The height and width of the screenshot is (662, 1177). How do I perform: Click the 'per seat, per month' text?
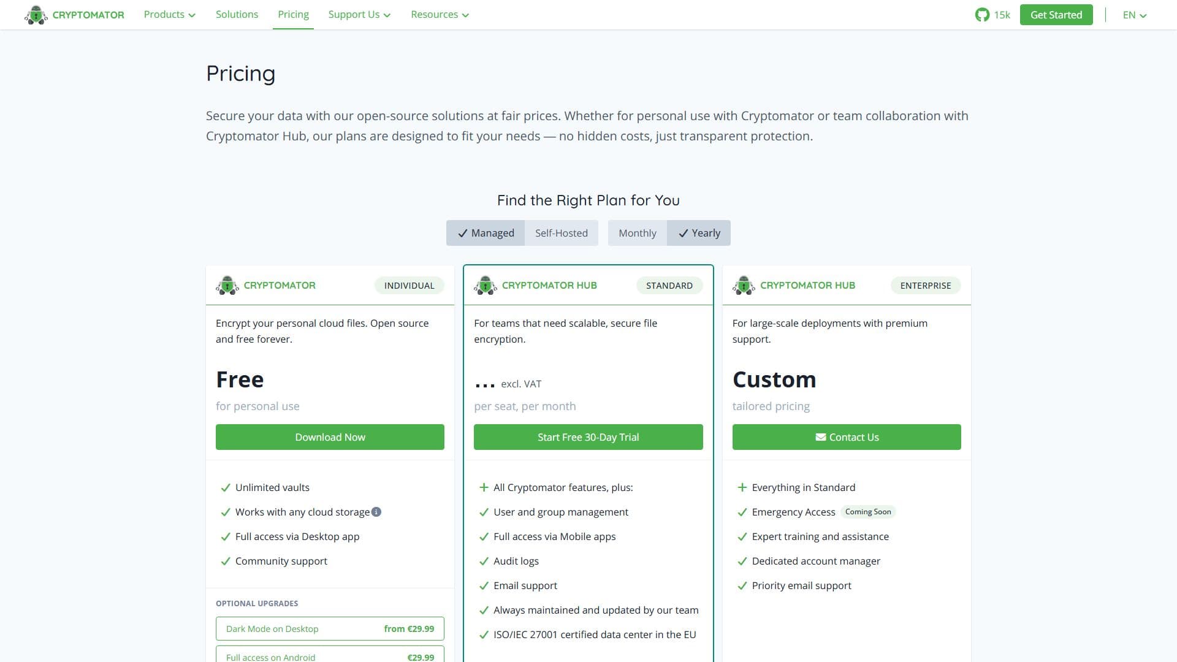[x=525, y=406]
